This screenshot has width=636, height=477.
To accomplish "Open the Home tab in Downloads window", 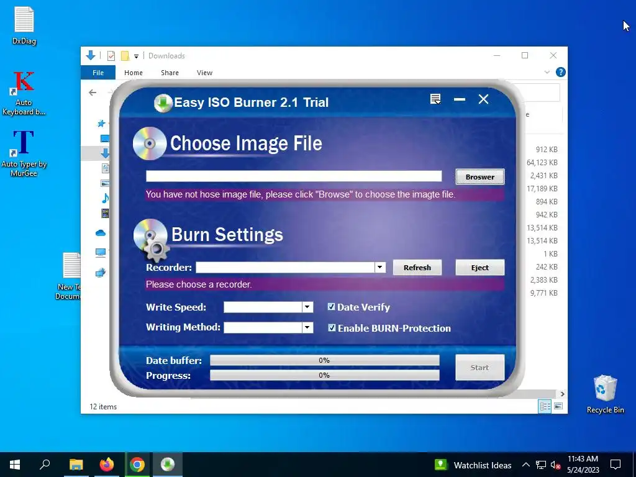I will pyautogui.click(x=134, y=73).
